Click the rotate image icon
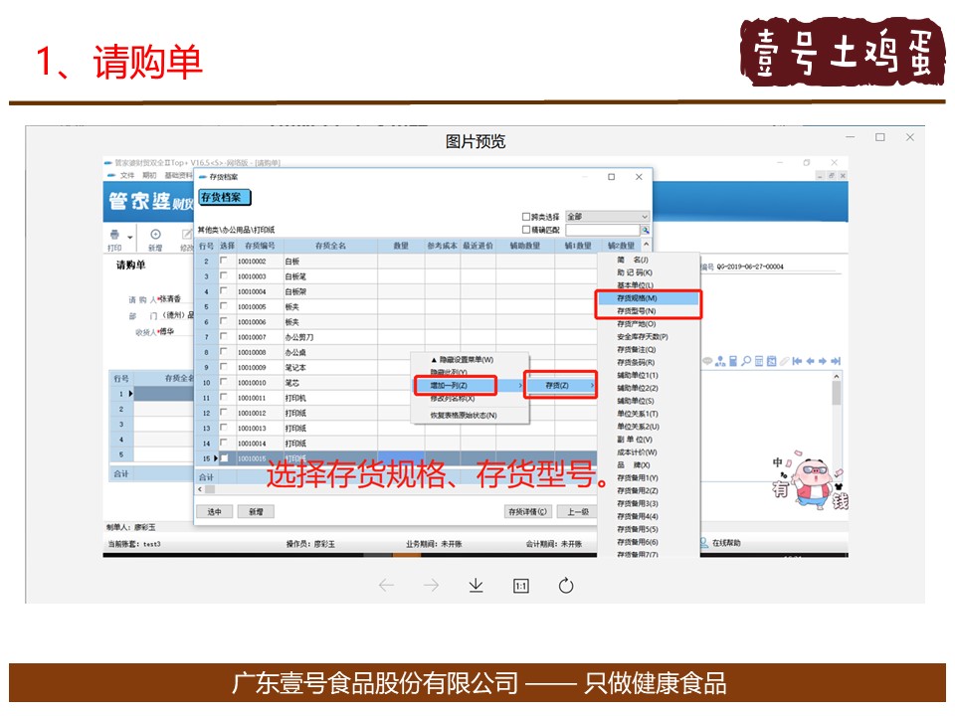This screenshot has width=955, height=716. click(566, 586)
